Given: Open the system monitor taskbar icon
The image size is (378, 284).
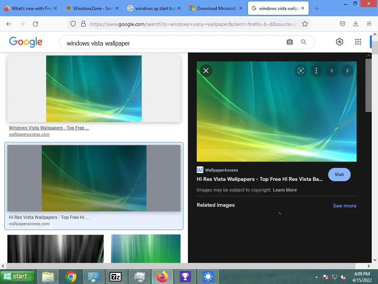Looking at the screenshot, I should point(139,277).
